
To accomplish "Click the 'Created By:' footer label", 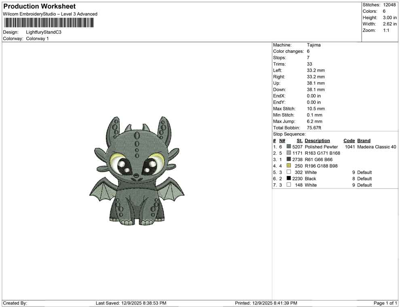I will point(15,303).
